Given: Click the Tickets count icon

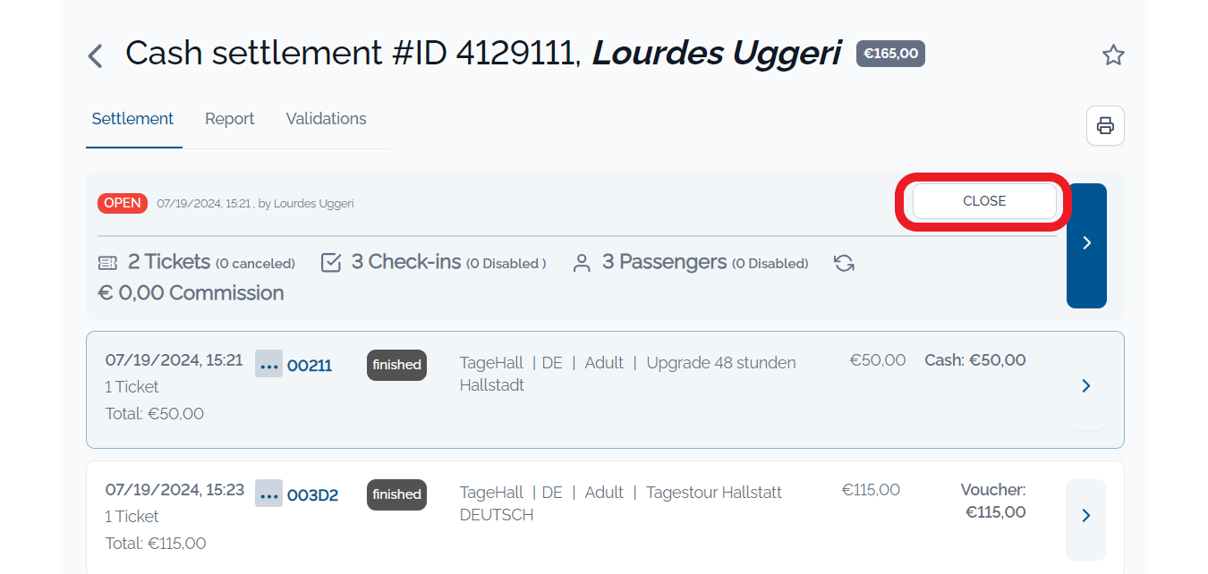Looking at the screenshot, I should tap(107, 263).
